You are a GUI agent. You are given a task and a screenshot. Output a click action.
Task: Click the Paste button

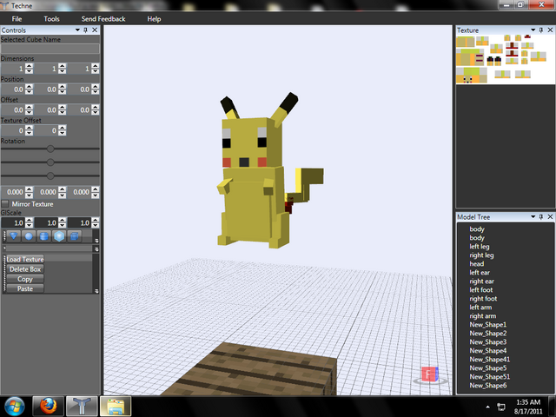click(25, 288)
